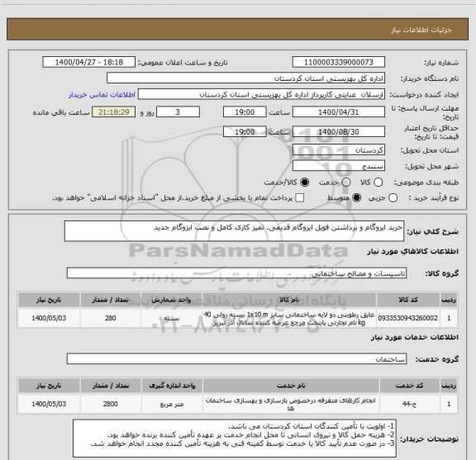Select the کالا/خدمت radio button

[304, 182]
